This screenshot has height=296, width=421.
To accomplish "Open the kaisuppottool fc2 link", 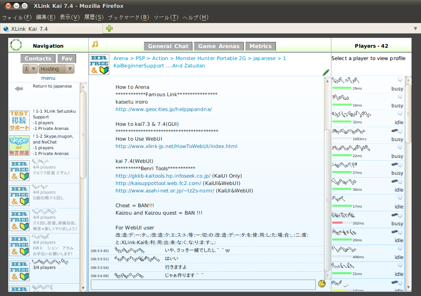I will pyautogui.click(x=158, y=183).
